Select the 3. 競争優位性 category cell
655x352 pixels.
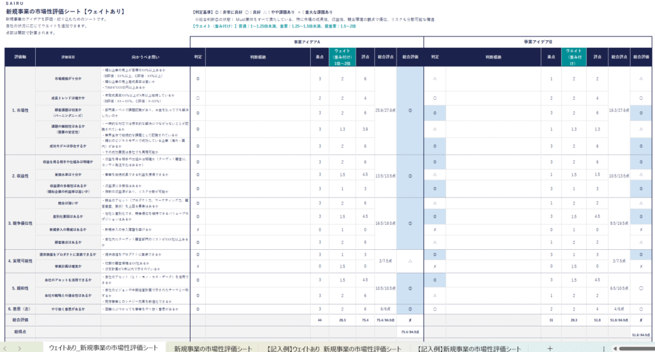20,223
